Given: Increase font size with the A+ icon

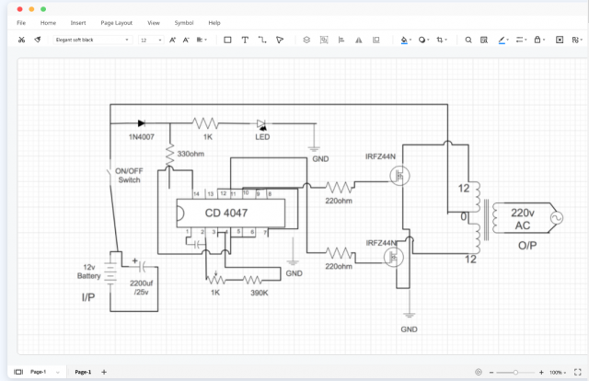Looking at the screenshot, I should pos(172,40).
